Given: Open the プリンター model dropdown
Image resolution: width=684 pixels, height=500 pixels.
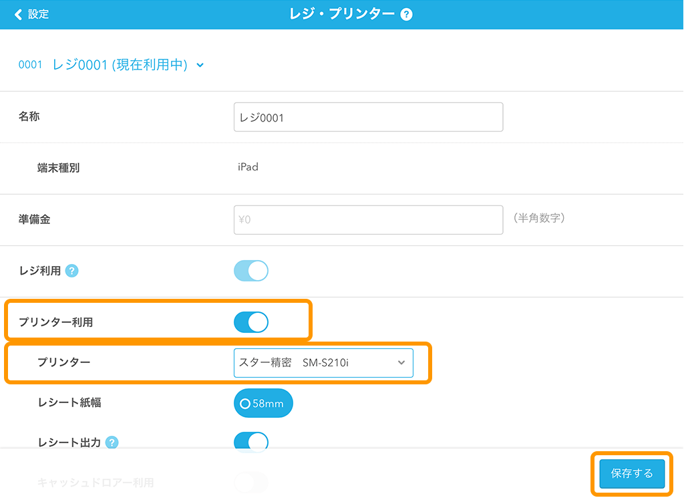Looking at the screenshot, I should tap(323, 363).
